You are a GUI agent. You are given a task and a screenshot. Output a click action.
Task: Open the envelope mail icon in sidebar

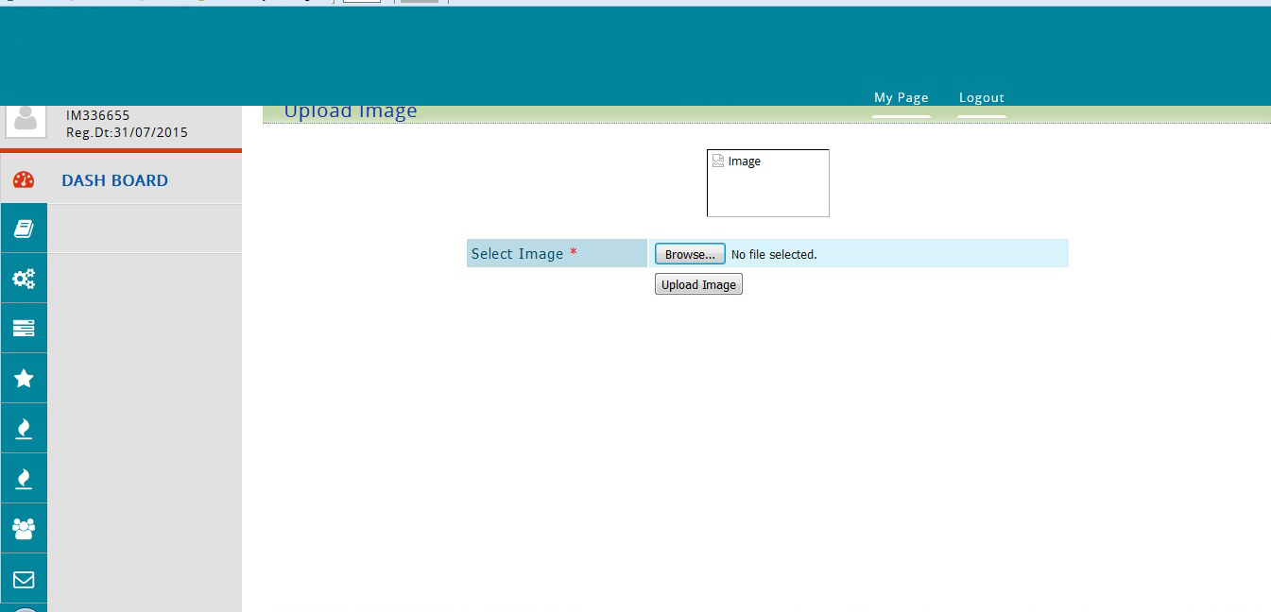(24, 579)
